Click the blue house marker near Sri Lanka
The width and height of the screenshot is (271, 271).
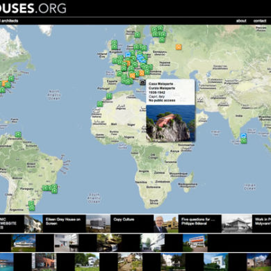[x=243, y=136]
